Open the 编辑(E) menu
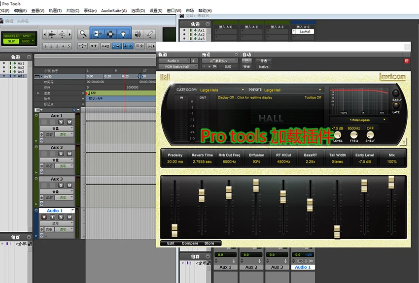419x283 pixels. (x=20, y=11)
